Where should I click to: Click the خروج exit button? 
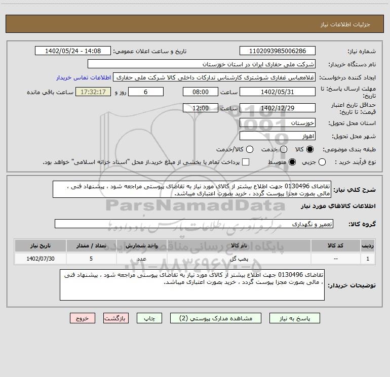click(83, 318)
